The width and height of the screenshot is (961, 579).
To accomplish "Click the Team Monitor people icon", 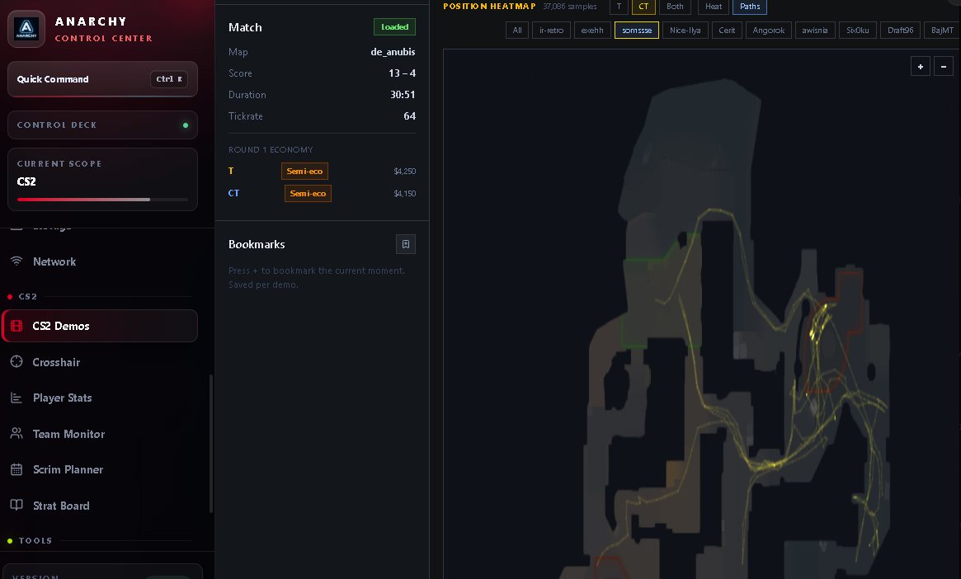I will pos(16,433).
